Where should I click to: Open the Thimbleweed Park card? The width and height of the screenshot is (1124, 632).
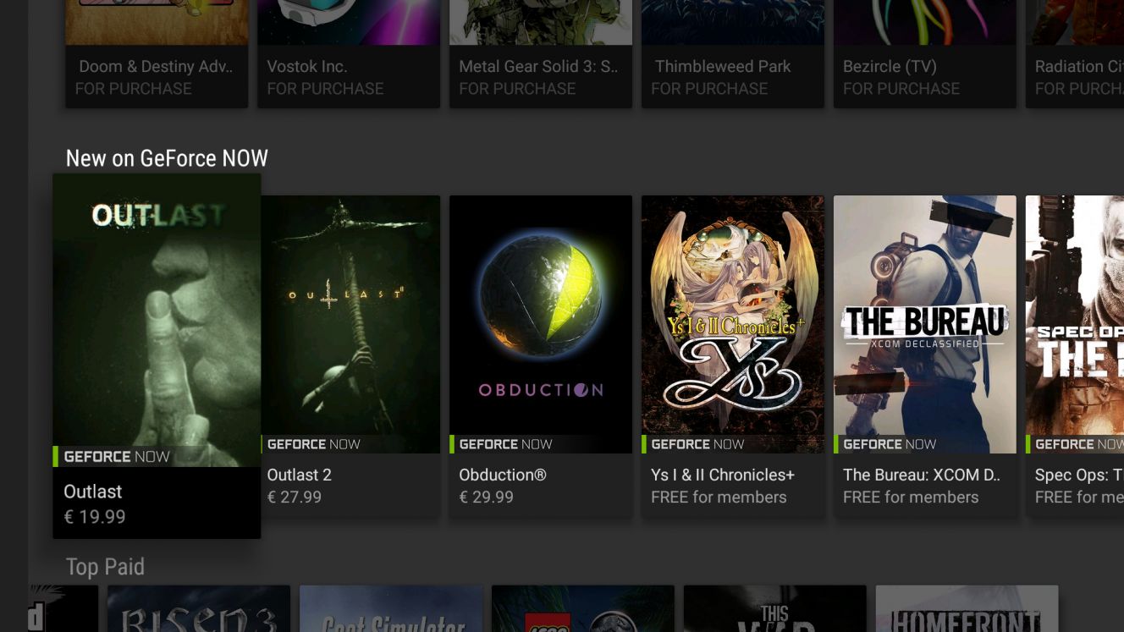pyautogui.click(x=733, y=53)
